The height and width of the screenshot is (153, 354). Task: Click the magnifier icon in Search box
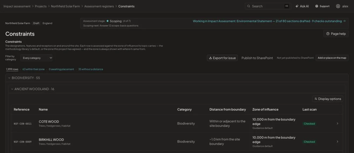pyautogui.click(x=249, y=6)
